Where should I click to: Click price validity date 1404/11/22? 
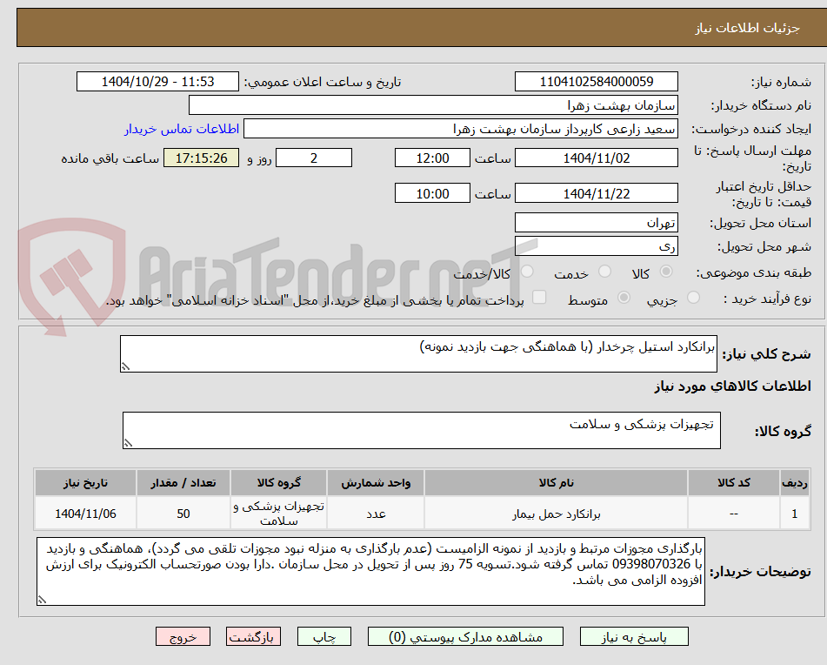(597, 193)
